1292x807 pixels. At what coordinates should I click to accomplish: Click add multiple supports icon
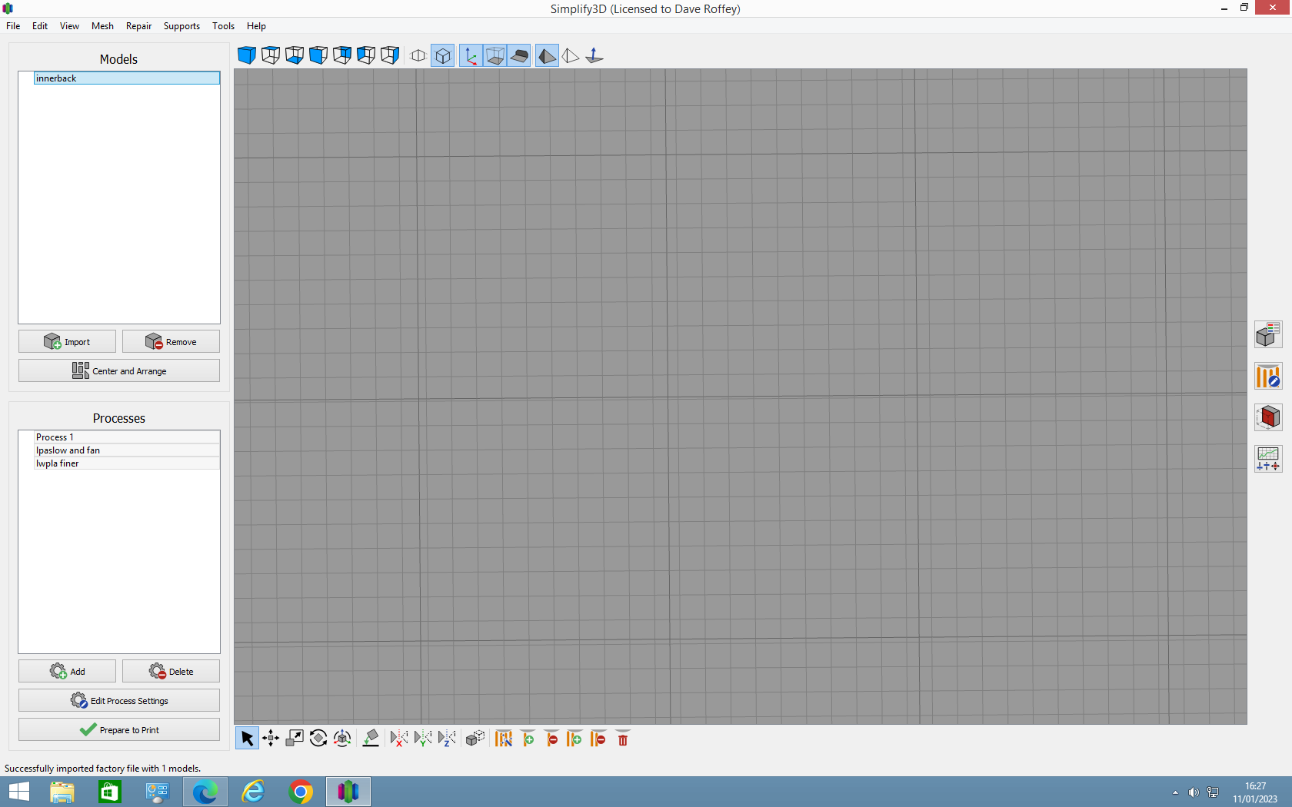(574, 739)
